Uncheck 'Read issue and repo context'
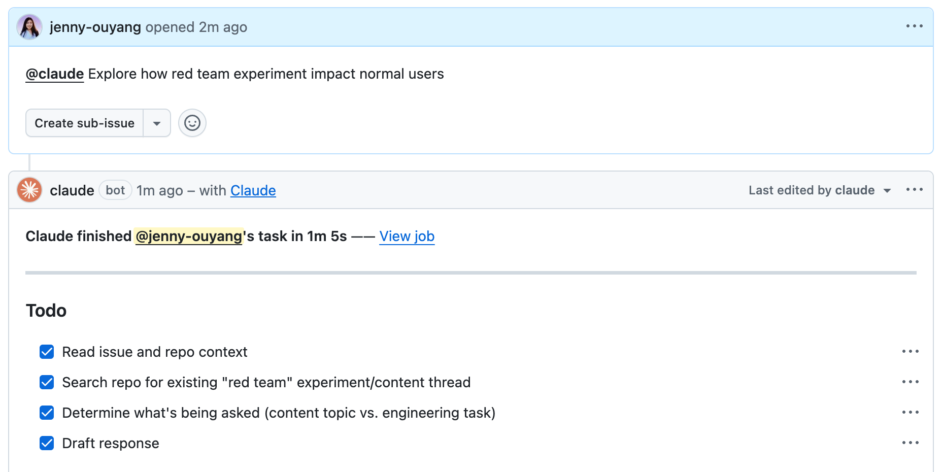943x472 pixels. (47, 352)
